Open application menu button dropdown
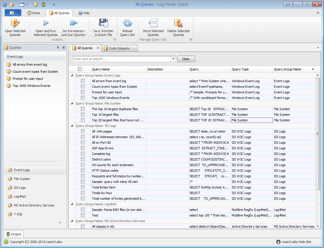The width and height of the screenshot is (324, 248). pyautogui.click(x=13, y=13)
